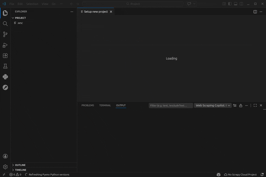Image resolution: width=266 pixels, height=177 pixels.
Task: Open the Accounts icon in activity bar
Action: [x=5, y=156]
